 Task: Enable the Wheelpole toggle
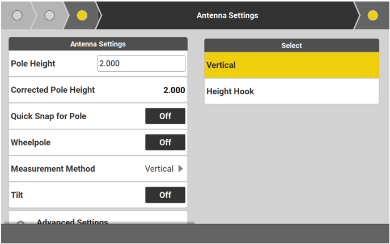tap(165, 142)
